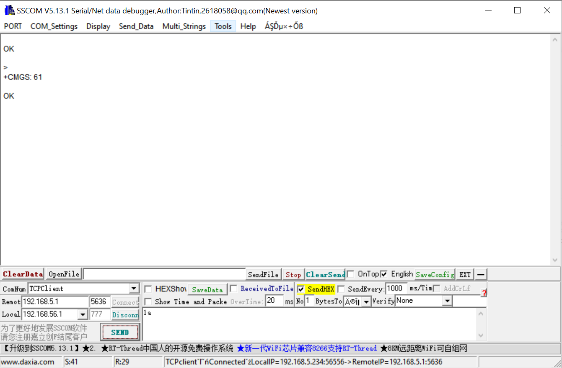Open the Multi_Strings menu
The height and width of the screenshot is (368, 562).
click(184, 26)
